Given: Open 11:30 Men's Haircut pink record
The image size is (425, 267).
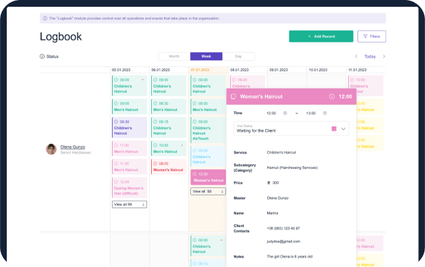Looking at the screenshot, I should point(130,166).
